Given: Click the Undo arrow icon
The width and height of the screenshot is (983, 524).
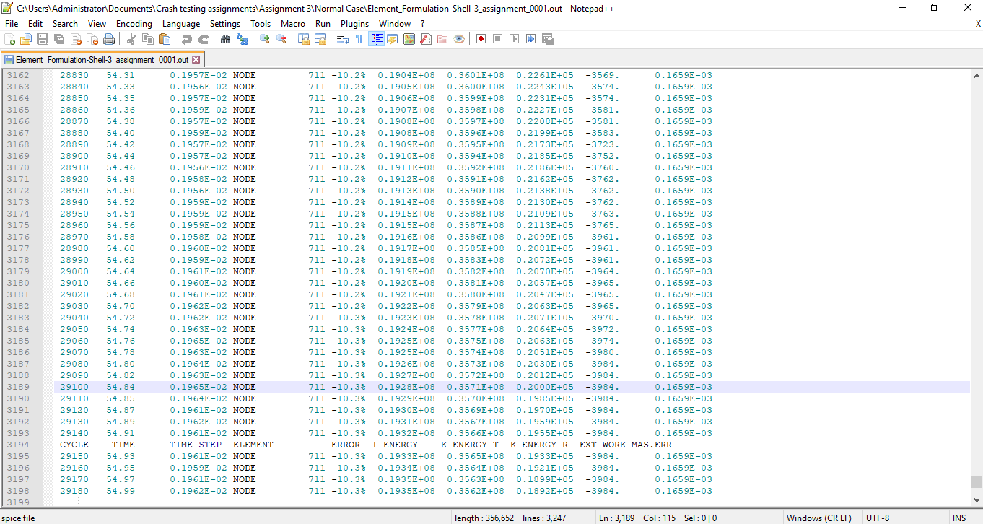Looking at the screenshot, I should (187, 39).
